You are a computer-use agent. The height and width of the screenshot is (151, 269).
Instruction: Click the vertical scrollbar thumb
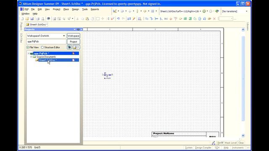pos(243,78)
